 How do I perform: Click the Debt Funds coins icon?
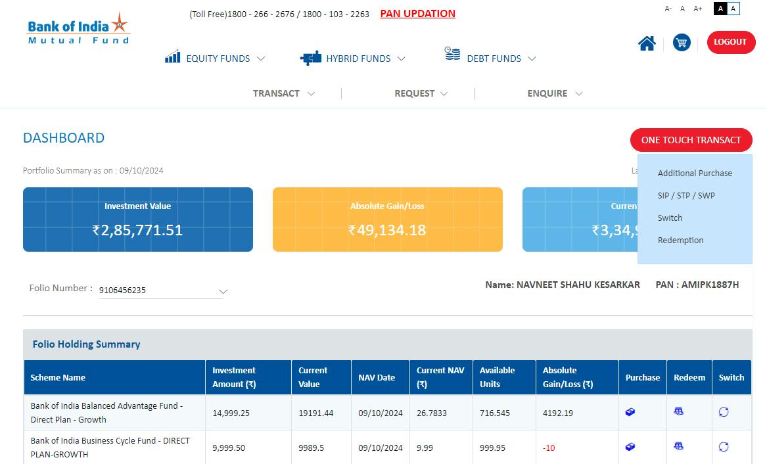coord(452,53)
